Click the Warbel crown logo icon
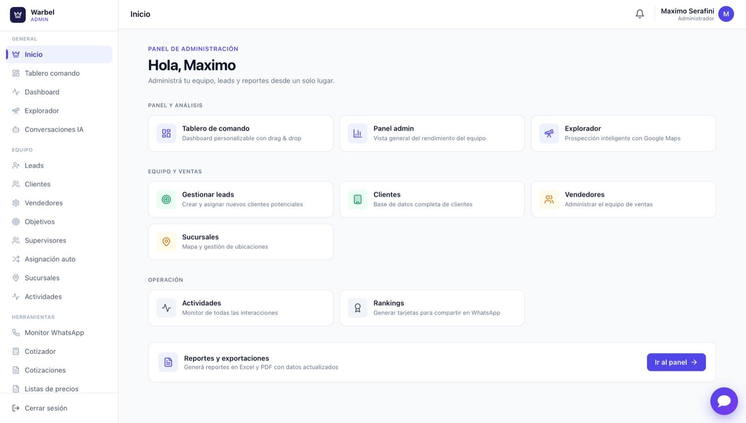Screen dimensions: 746x423 (18, 15)
